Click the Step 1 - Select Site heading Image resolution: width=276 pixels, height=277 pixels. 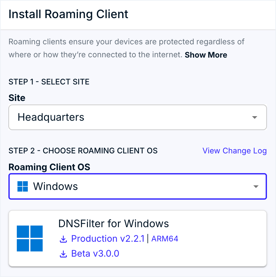tap(49, 82)
